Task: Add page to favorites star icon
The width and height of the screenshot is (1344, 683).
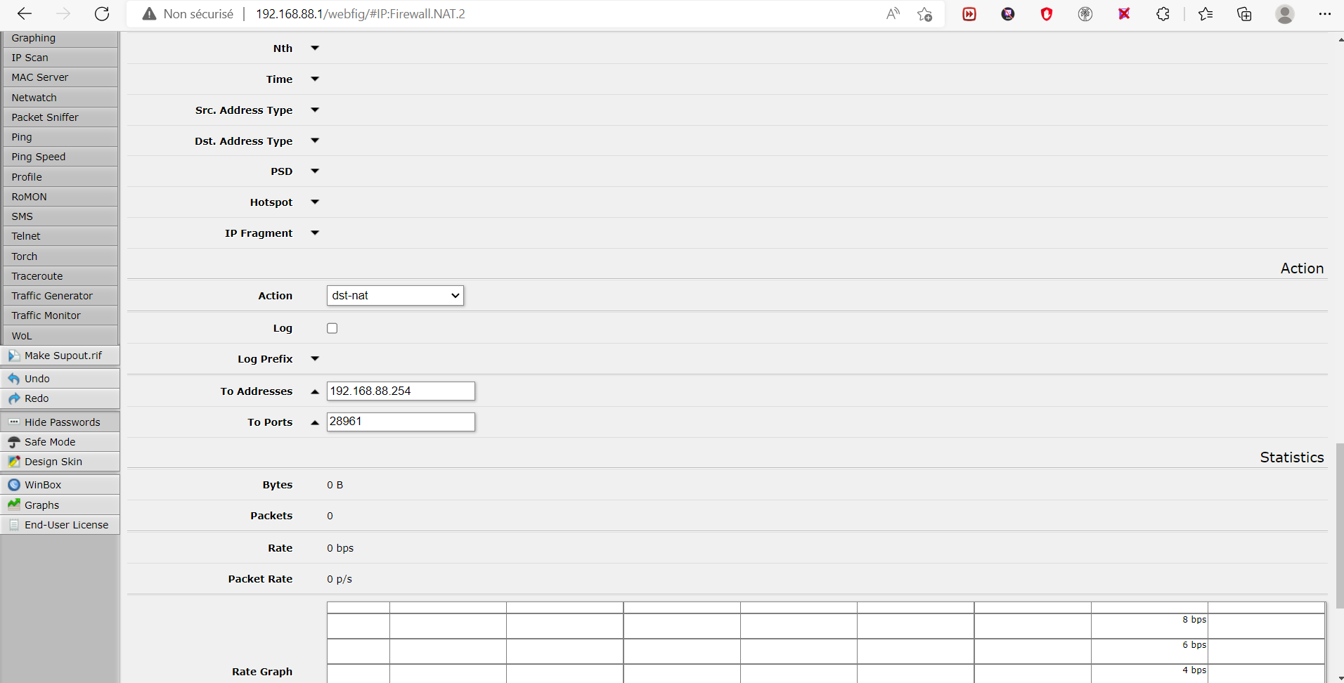Action: [924, 14]
